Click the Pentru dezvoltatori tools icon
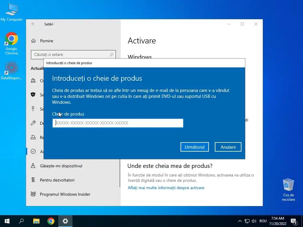 pos(33,180)
